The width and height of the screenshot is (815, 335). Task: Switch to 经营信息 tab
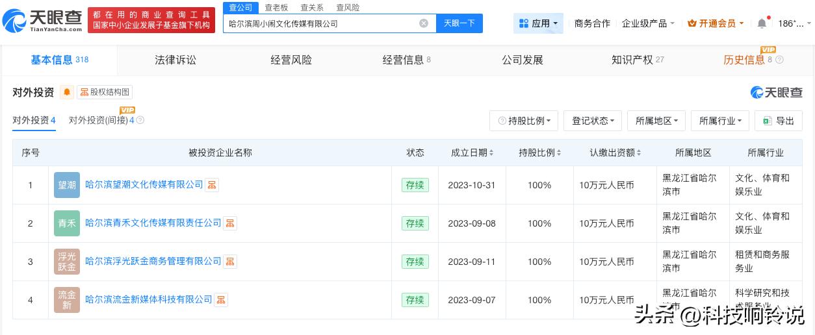[x=407, y=60]
